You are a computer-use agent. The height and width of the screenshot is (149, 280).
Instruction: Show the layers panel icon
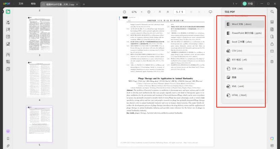8,131
